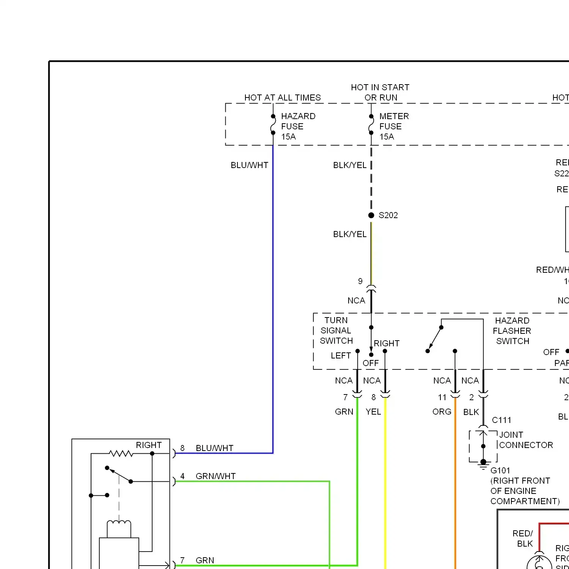The height and width of the screenshot is (569, 569).
Task: Select the GRN label below connector pin 7
Action: pyautogui.click(x=344, y=412)
